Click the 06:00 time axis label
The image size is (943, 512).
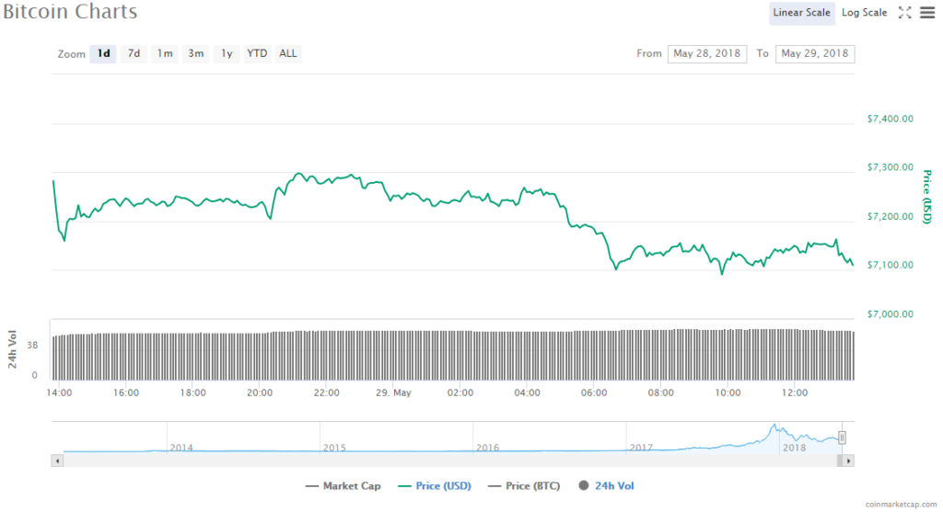[594, 393]
